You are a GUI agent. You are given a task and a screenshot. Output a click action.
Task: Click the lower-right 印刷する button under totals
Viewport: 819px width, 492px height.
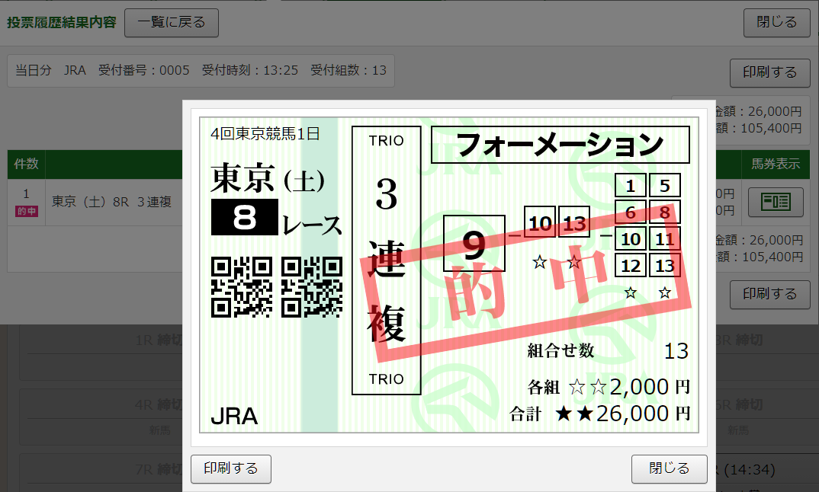pos(769,294)
